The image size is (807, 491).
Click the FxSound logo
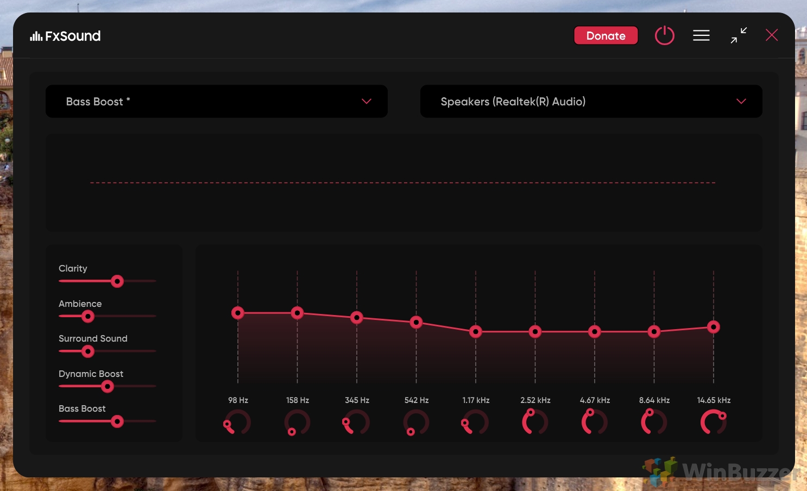point(65,36)
